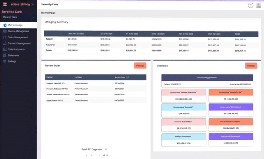The image size is (264, 159).
Task: Collapse sidebar using double chevron icon
Action: point(32,4)
